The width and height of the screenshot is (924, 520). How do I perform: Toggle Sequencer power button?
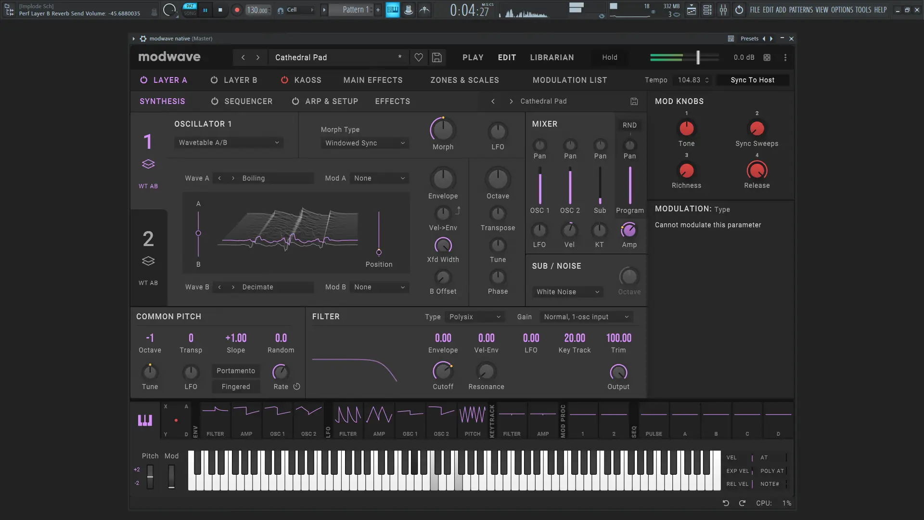tap(215, 102)
